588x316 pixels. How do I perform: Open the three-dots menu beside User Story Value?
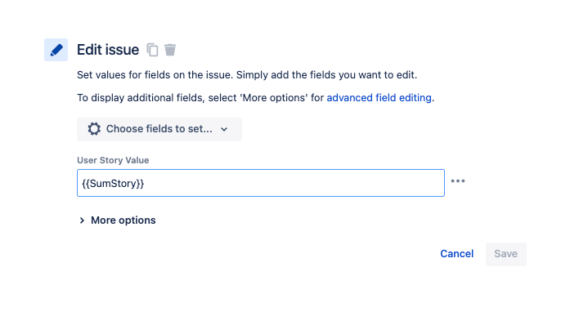click(x=458, y=181)
